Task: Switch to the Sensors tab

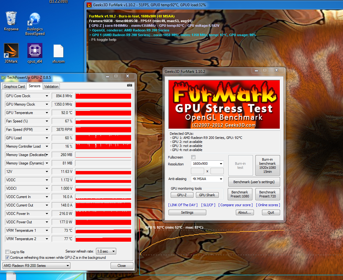Action: coord(35,86)
